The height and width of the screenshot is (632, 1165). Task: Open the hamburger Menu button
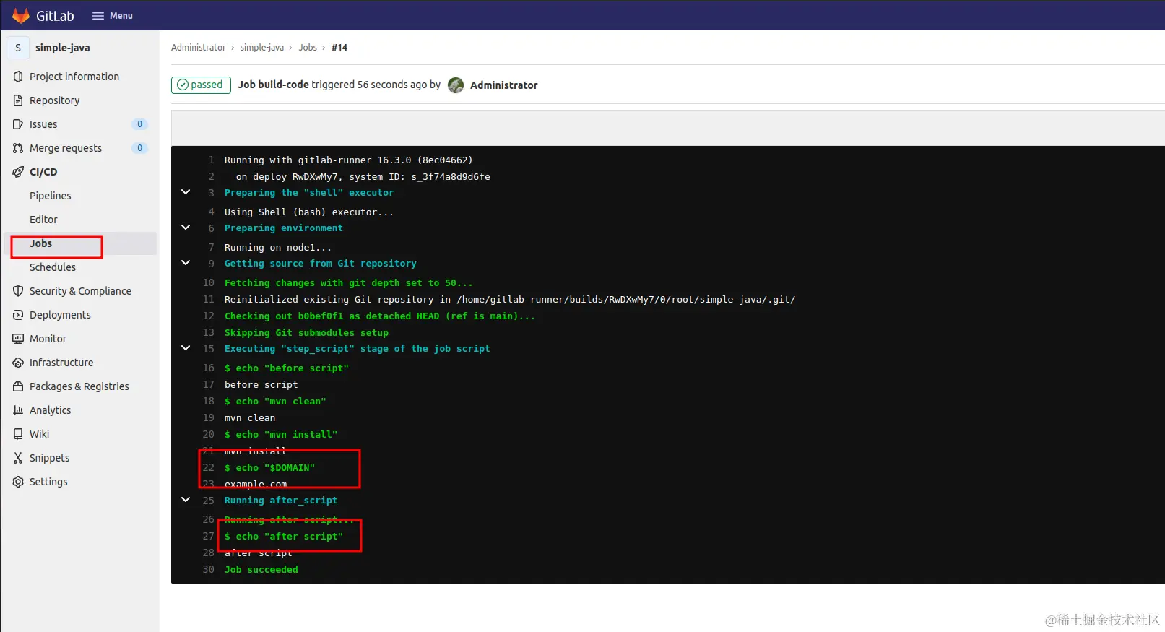click(113, 15)
